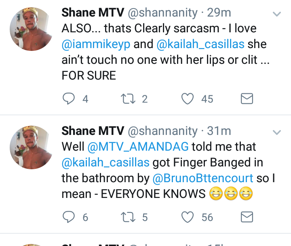Open @shannanity handle on the 31m tweet
The height and width of the screenshot is (246, 291).
(163, 131)
